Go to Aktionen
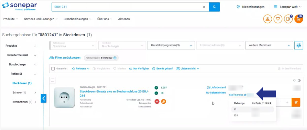307x130 pixels. pyautogui.click(x=124, y=19)
